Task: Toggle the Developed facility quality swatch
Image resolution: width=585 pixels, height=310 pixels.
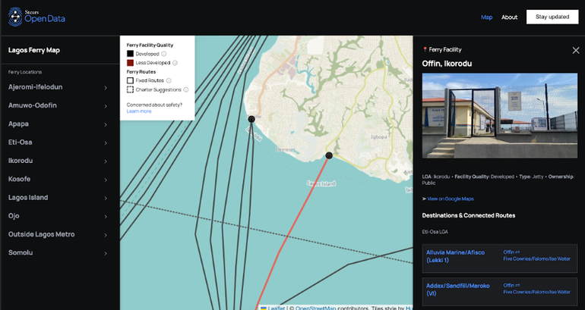Action: tap(131, 54)
